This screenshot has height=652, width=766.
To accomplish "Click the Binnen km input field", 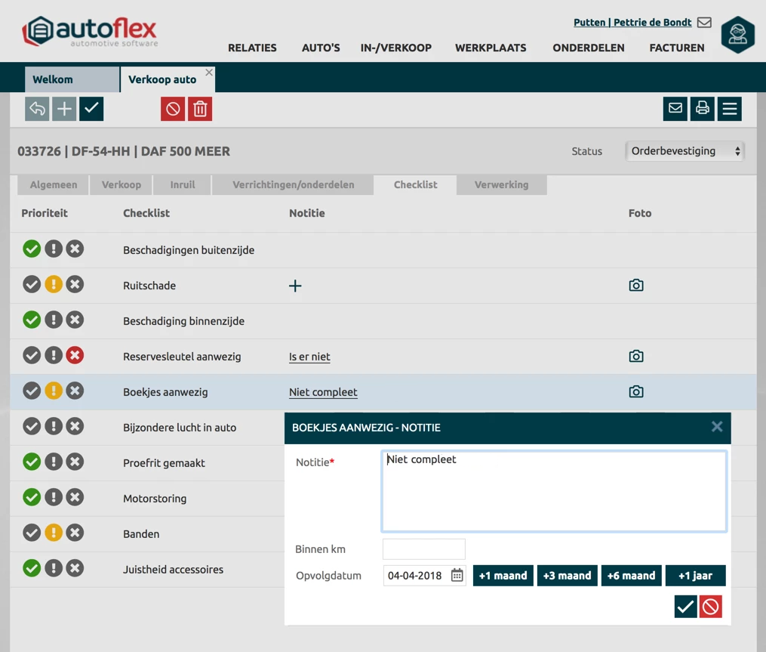I will (x=423, y=549).
